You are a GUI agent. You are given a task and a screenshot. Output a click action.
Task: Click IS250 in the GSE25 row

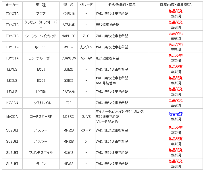click(41, 69)
